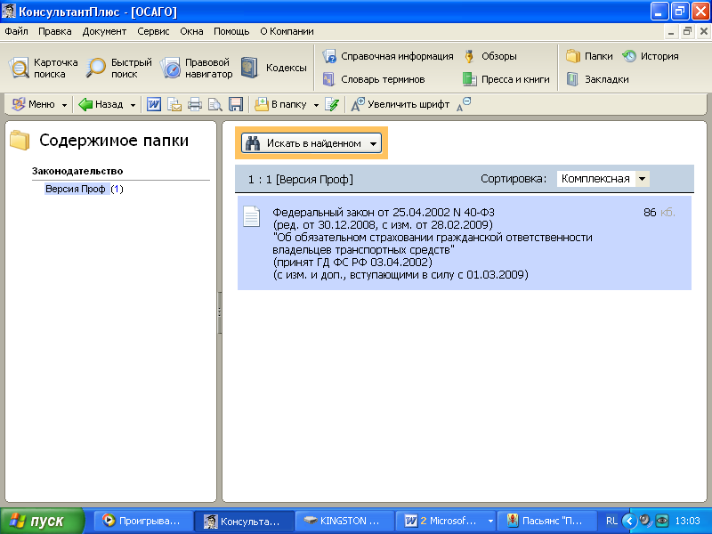
Task: Click the document-on-control checkmark icon
Action: point(332,104)
